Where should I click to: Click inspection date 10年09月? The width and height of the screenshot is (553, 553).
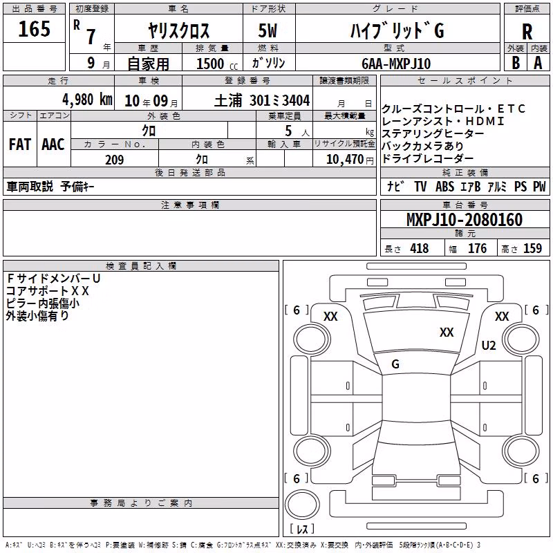pos(151,101)
